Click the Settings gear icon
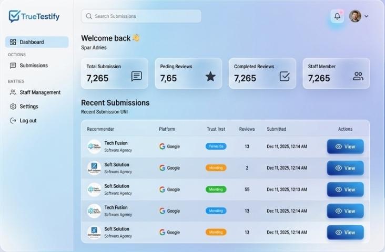Image resolution: width=385 pixels, height=252 pixels. point(13,107)
